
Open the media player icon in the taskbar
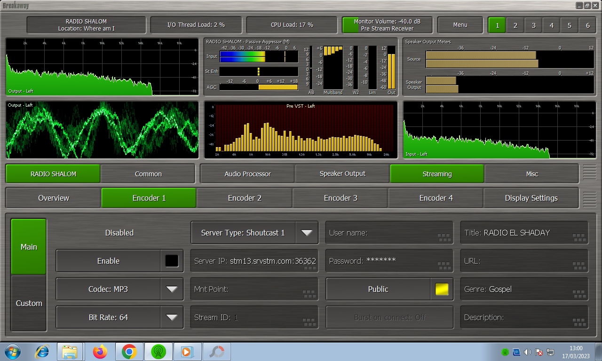click(x=187, y=352)
